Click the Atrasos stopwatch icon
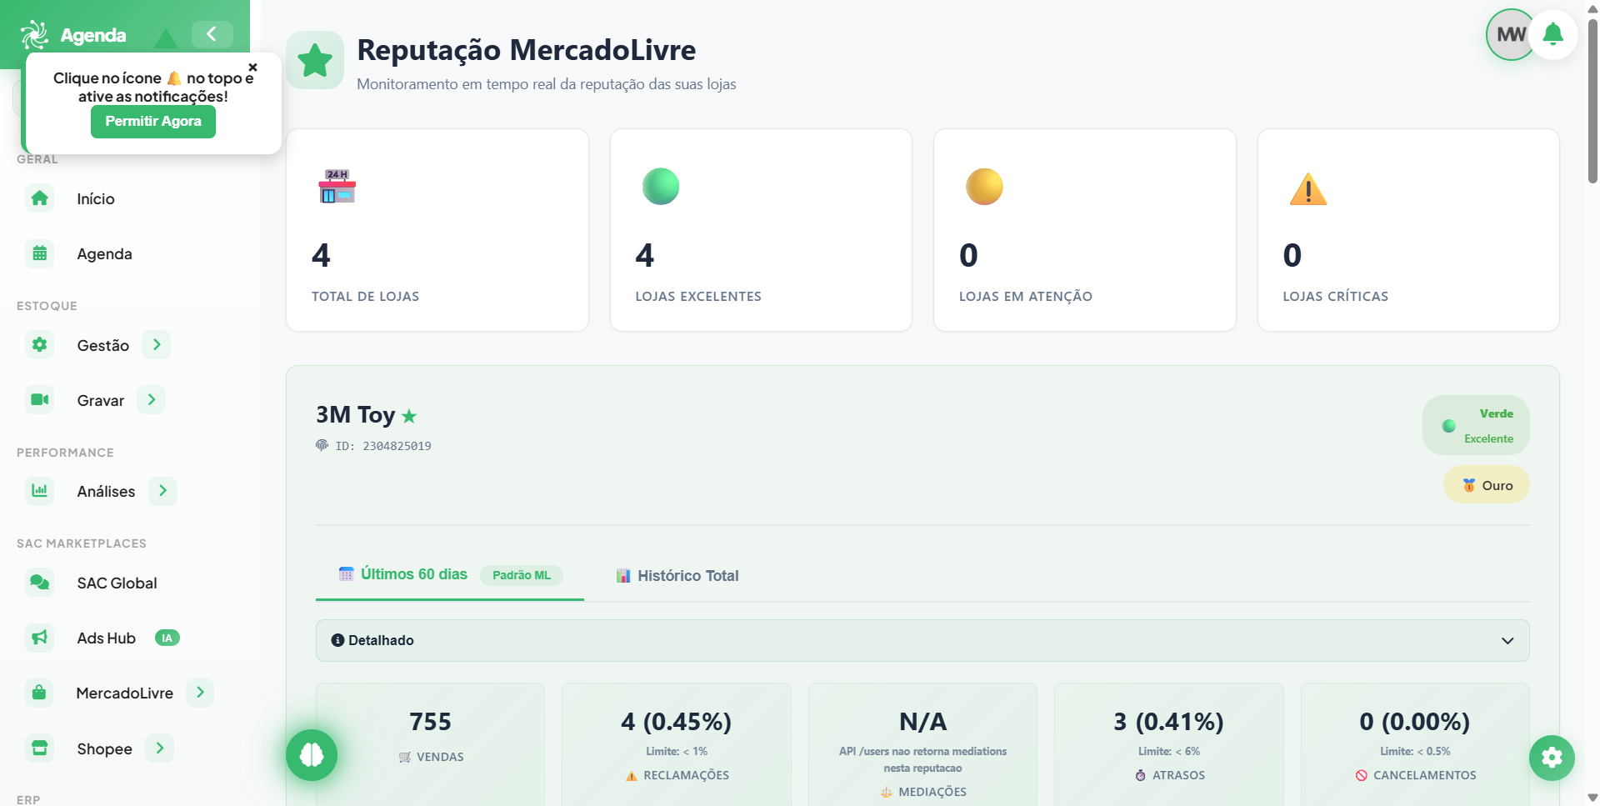The image size is (1600, 806). coord(1141,776)
